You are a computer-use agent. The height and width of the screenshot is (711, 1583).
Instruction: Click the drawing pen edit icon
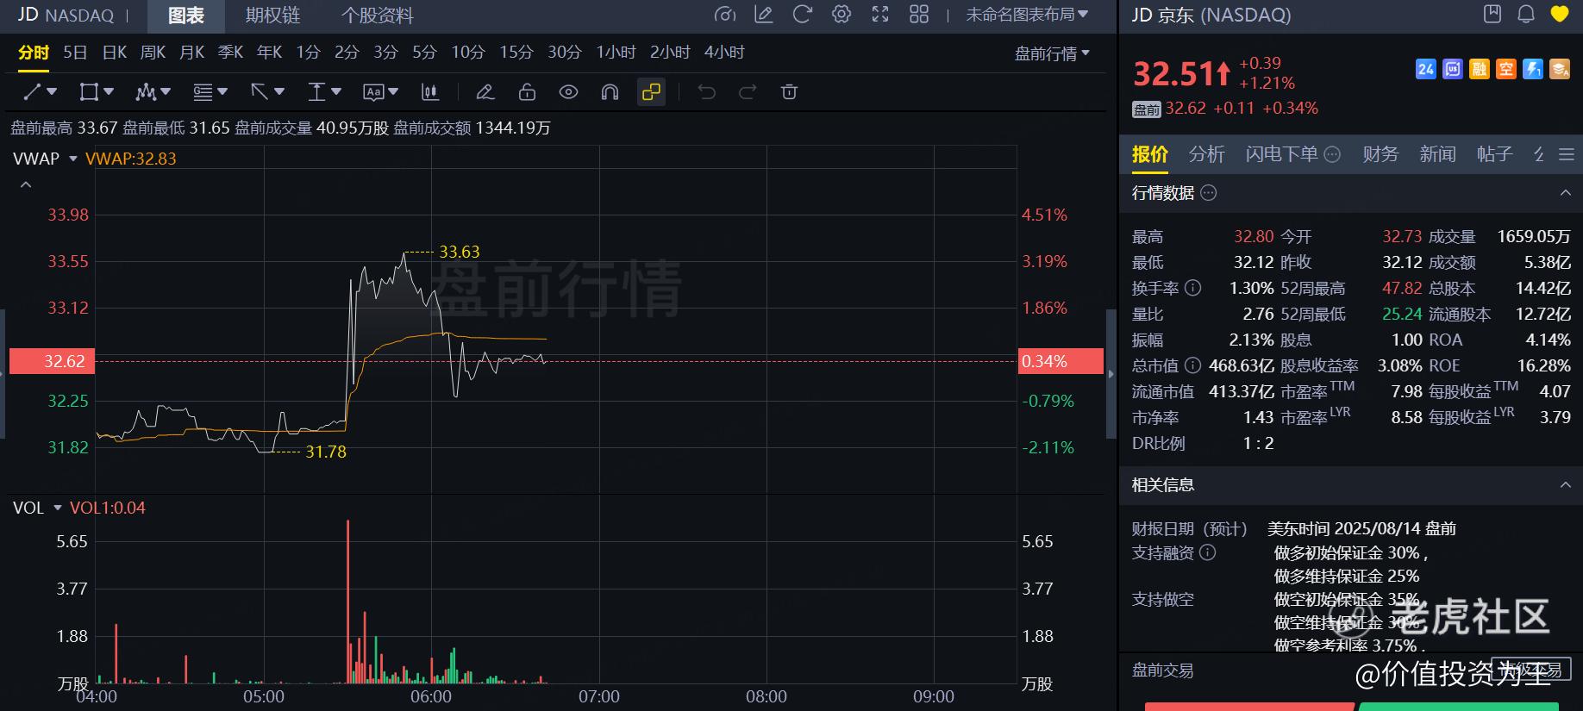click(x=485, y=91)
